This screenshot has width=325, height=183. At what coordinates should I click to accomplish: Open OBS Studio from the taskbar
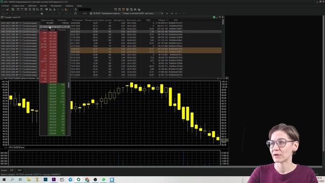pyautogui.click(x=95, y=179)
